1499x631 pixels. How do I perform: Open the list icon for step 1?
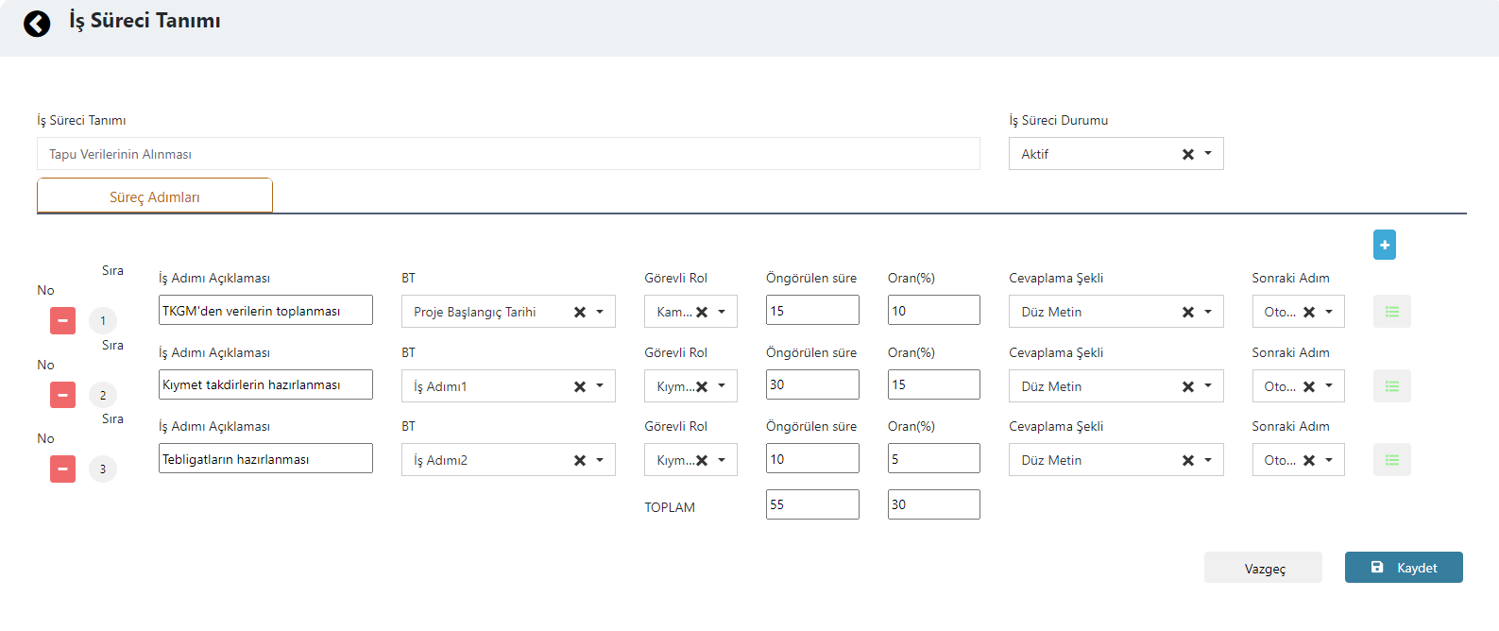point(1391,312)
